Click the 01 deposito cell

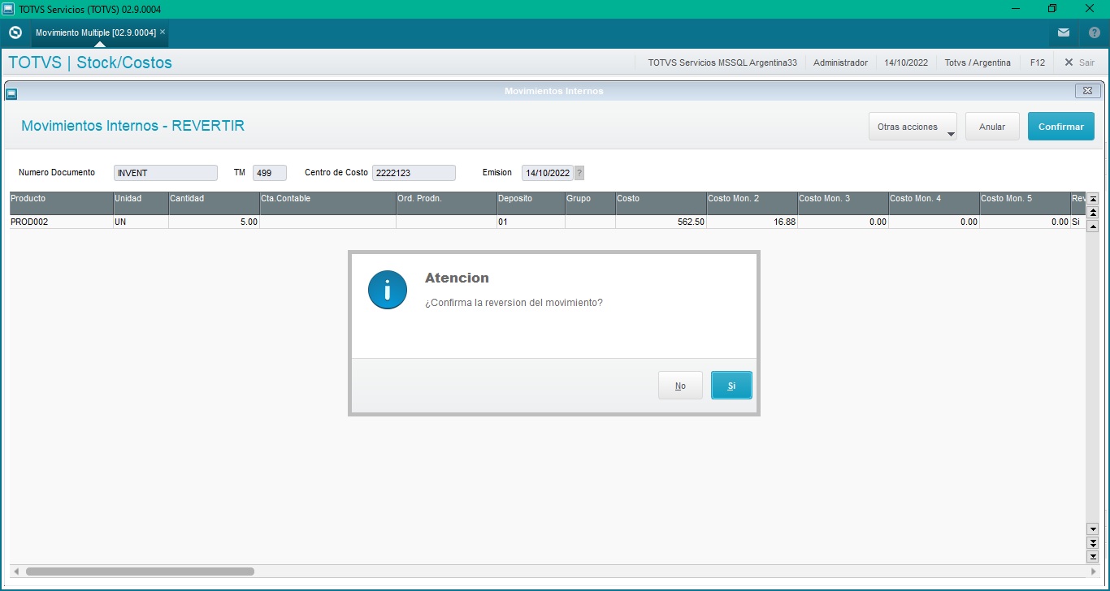click(x=531, y=222)
